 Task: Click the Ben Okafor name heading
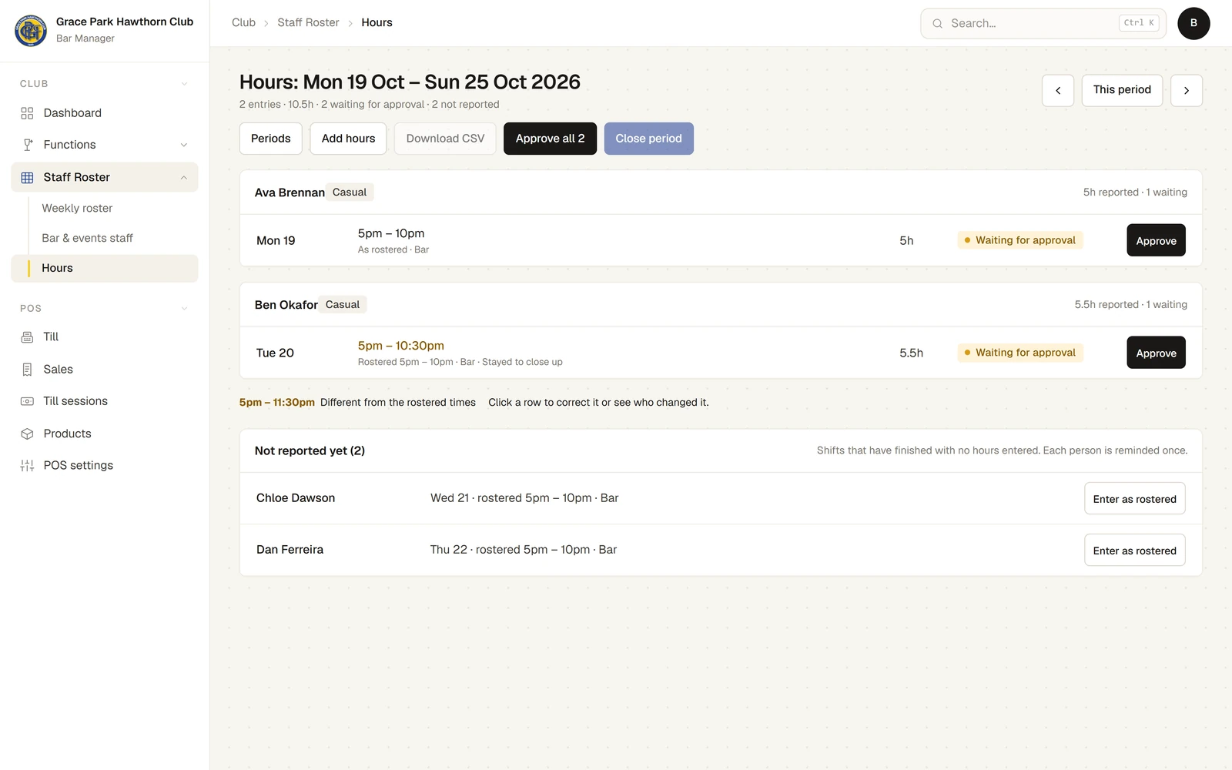coord(286,305)
